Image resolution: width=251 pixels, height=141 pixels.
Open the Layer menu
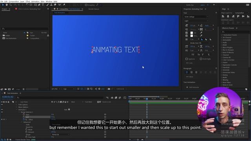(22, 1)
